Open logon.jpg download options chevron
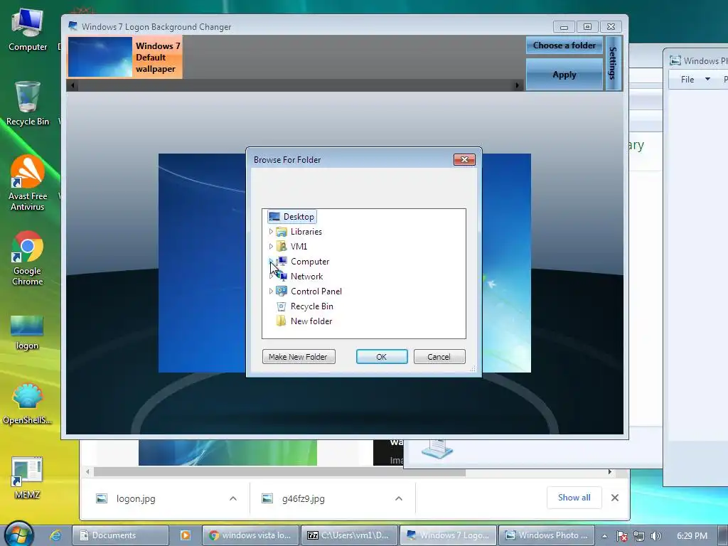 tap(233, 498)
